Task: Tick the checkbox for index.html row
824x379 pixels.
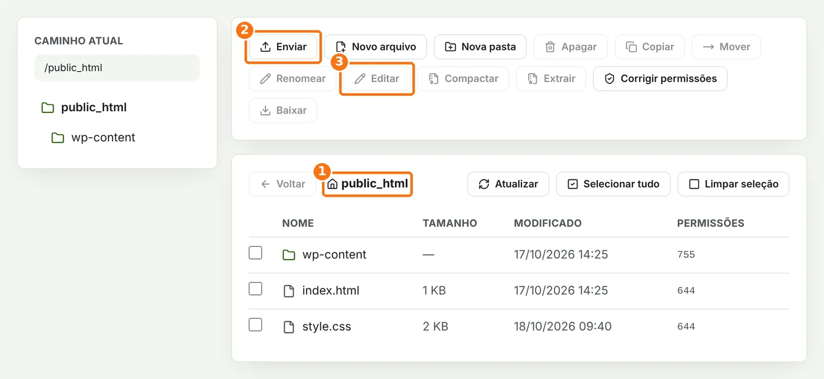Action: pyautogui.click(x=255, y=289)
